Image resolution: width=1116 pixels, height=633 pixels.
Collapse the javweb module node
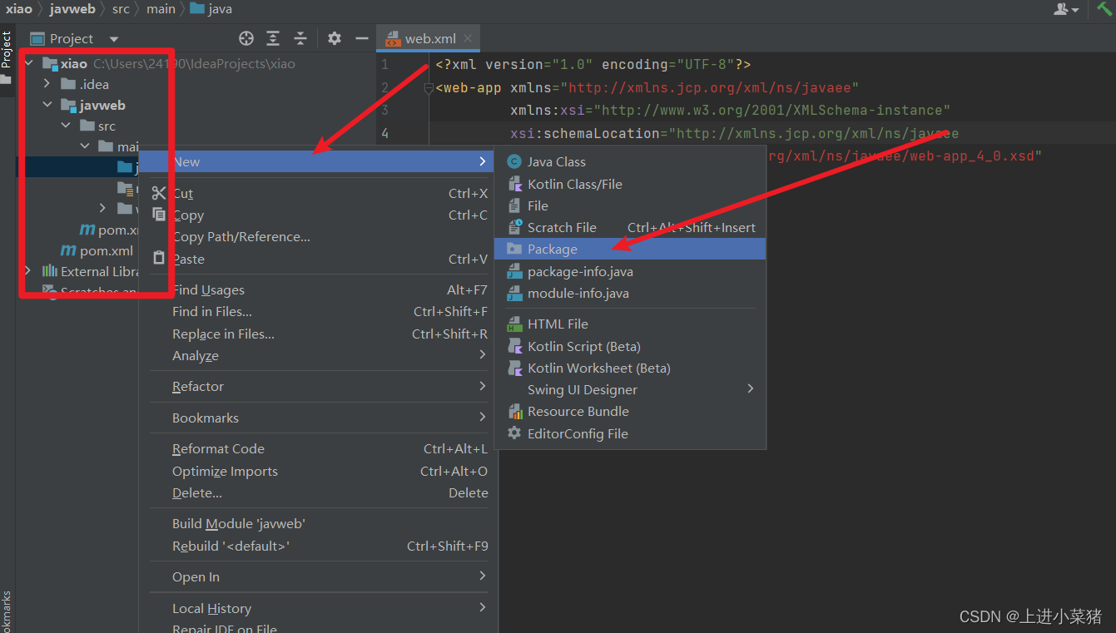pyautogui.click(x=47, y=105)
